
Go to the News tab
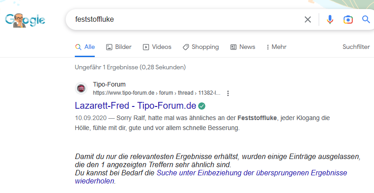click(243, 47)
